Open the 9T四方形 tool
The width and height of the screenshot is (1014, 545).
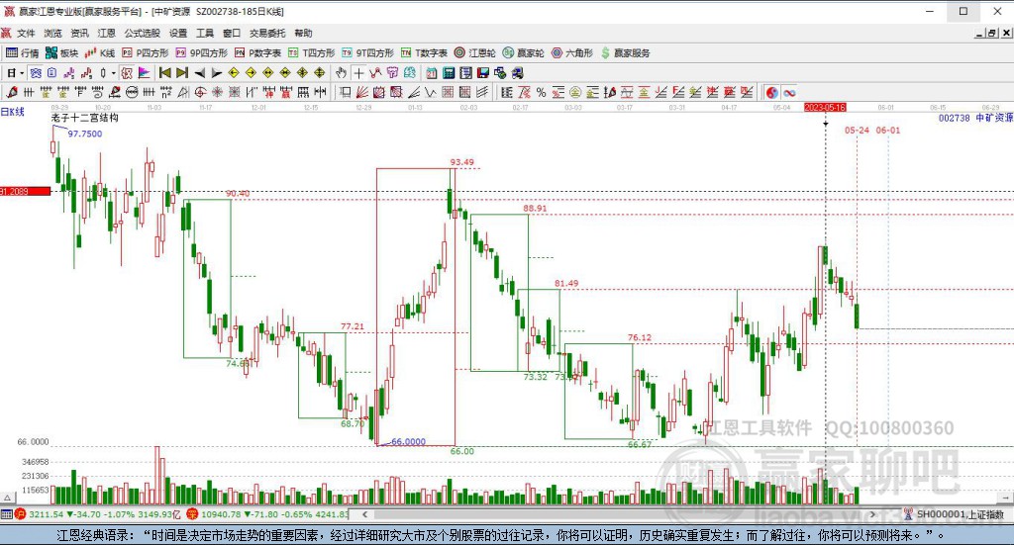click(368, 53)
